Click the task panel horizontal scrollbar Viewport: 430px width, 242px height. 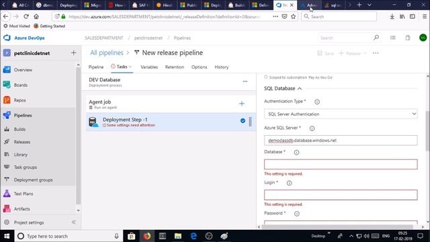tap(337, 227)
